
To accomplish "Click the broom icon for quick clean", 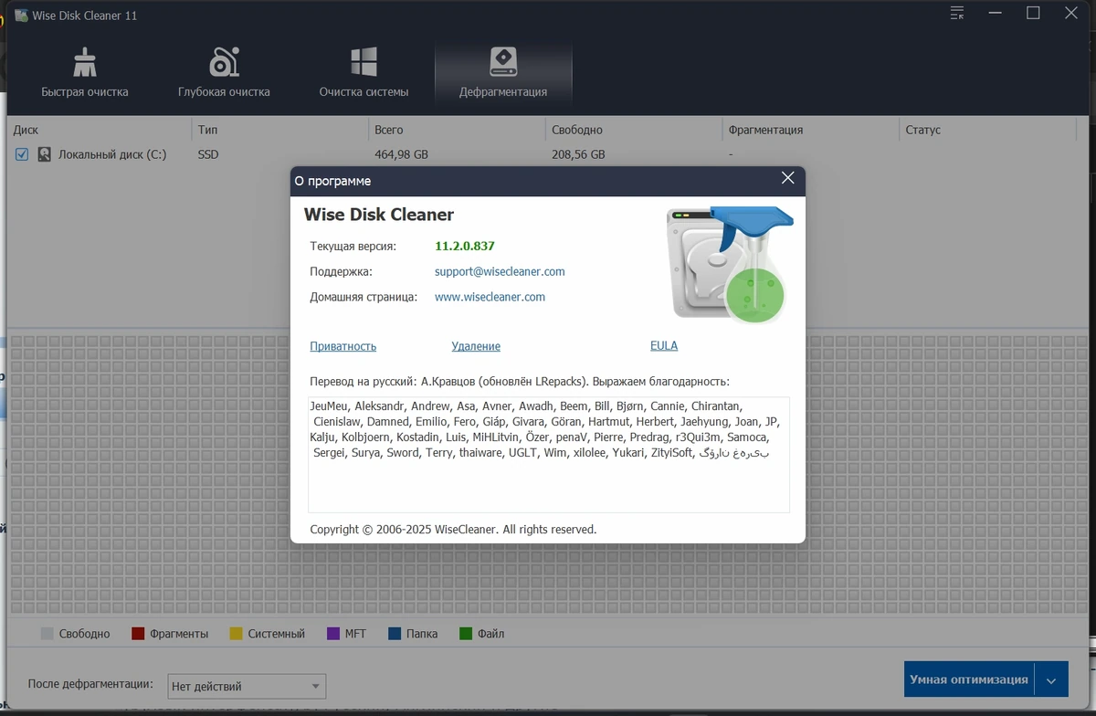I will coord(85,62).
